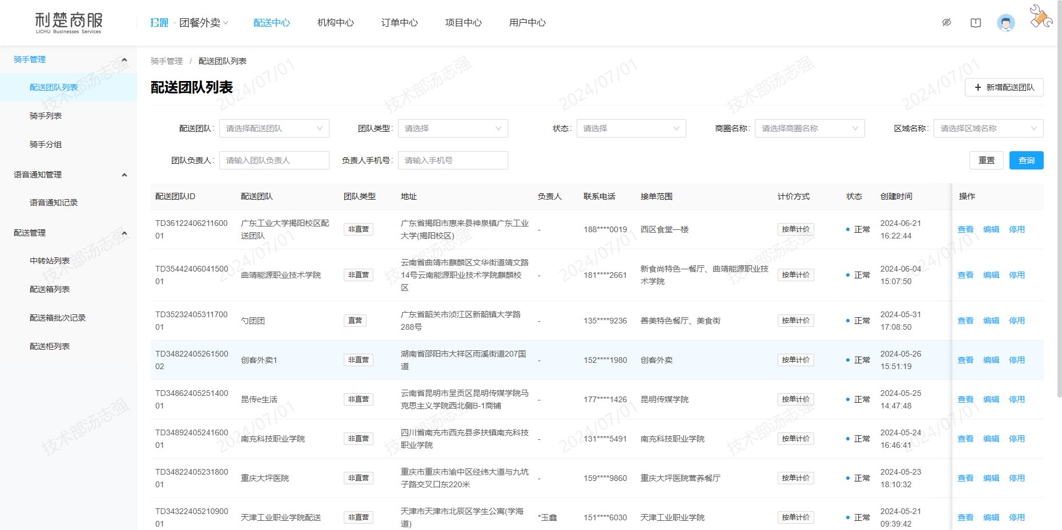This screenshot has width=1062, height=530.
Task: Click 负责人 *玉鑫 cell
Action: click(x=548, y=517)
